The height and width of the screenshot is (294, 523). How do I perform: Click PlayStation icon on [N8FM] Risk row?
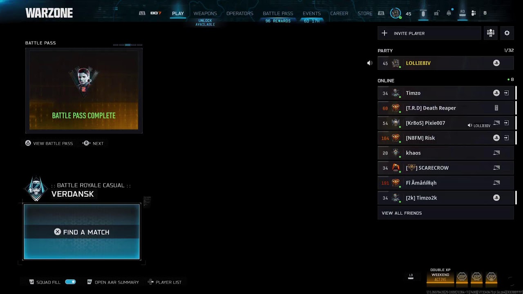496,138
